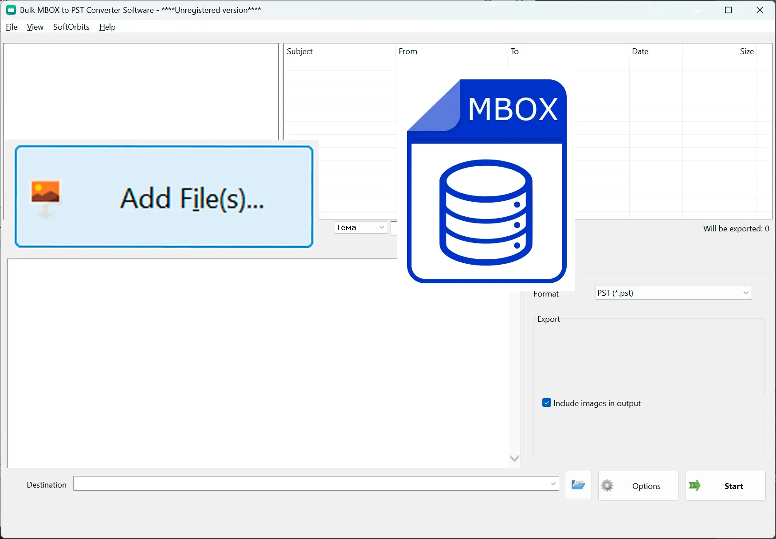Sort by the Subject column header
This screenshot has height=539, width=776.
tap(340, 51)
